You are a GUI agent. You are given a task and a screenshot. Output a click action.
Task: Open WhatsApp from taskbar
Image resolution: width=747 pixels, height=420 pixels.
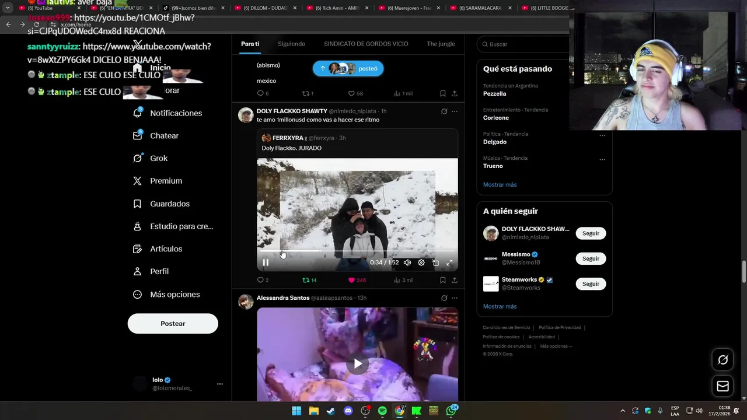click(x=451, y=411)
